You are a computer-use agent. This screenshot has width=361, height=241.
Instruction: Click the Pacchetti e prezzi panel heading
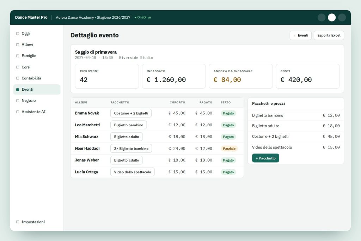coord(268,103)
